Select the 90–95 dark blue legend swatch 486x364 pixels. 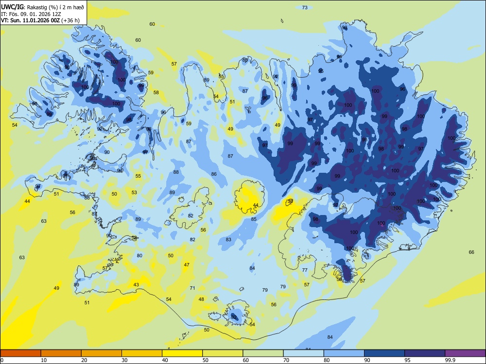[x=384, y=353]
